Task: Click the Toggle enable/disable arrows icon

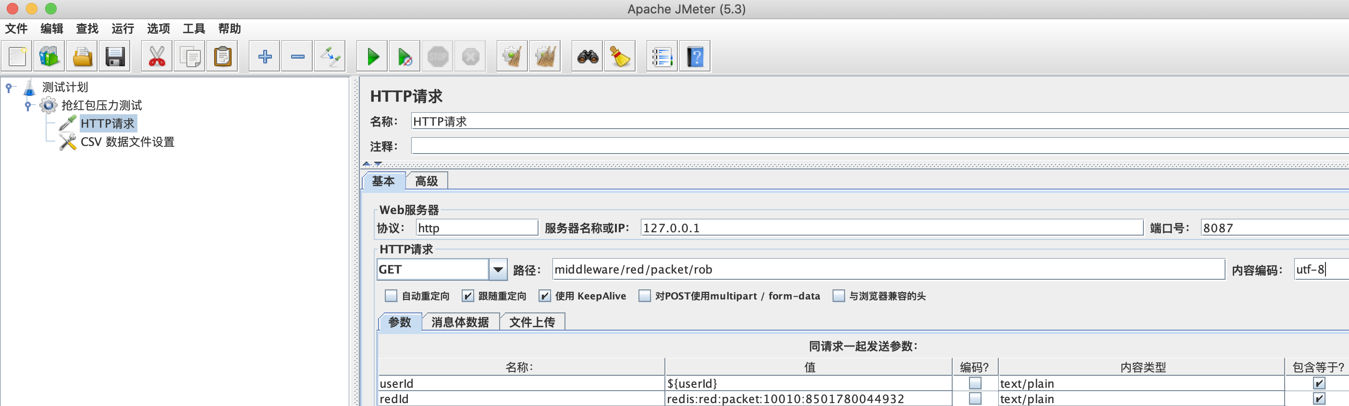Action: 330,57
